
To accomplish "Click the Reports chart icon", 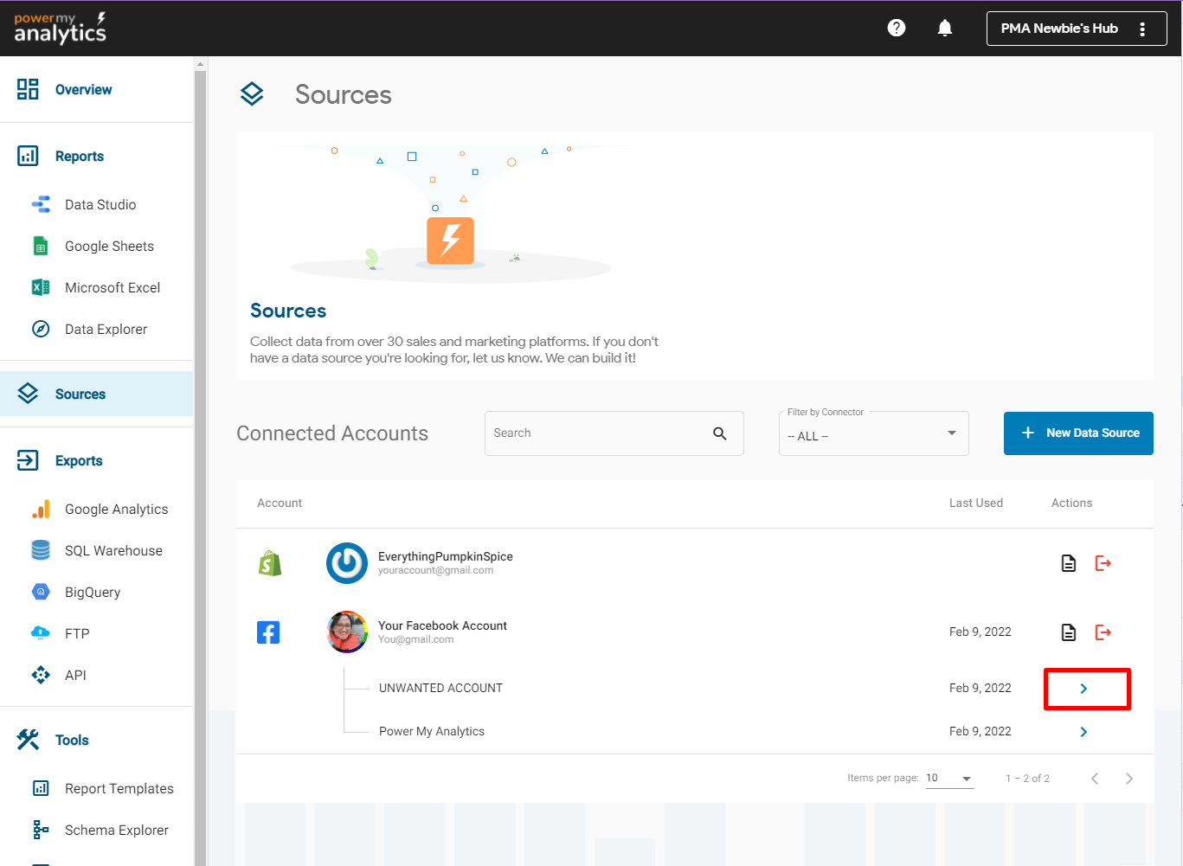I will click(28, 156).
